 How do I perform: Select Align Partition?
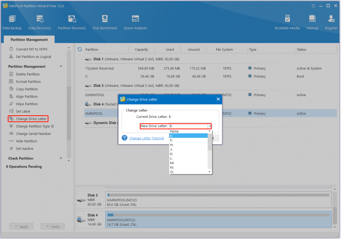click(x=26, y=97)
